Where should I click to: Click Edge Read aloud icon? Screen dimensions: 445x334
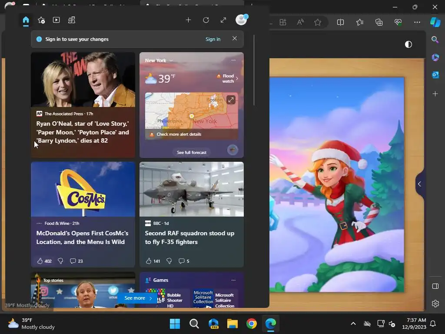coord(300,22)
